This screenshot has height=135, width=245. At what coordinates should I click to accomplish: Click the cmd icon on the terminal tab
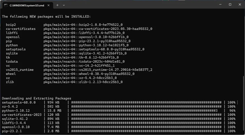tap(5, 5)
